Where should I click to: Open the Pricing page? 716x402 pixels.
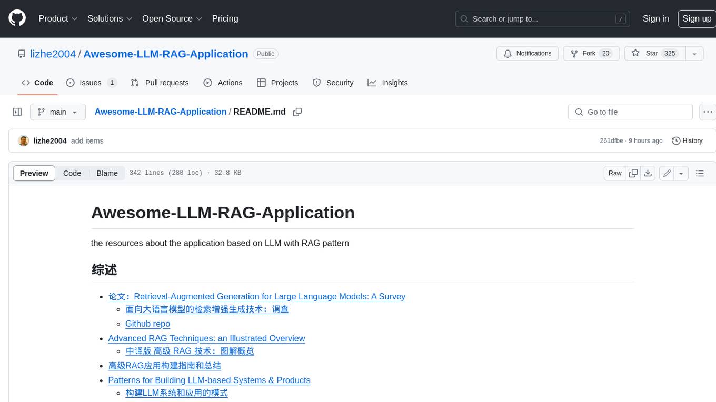click(225, 18)
